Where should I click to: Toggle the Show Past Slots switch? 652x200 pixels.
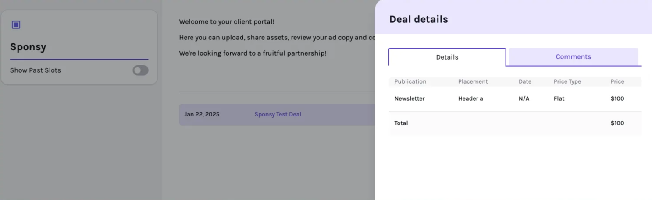[x=141, y=70]
